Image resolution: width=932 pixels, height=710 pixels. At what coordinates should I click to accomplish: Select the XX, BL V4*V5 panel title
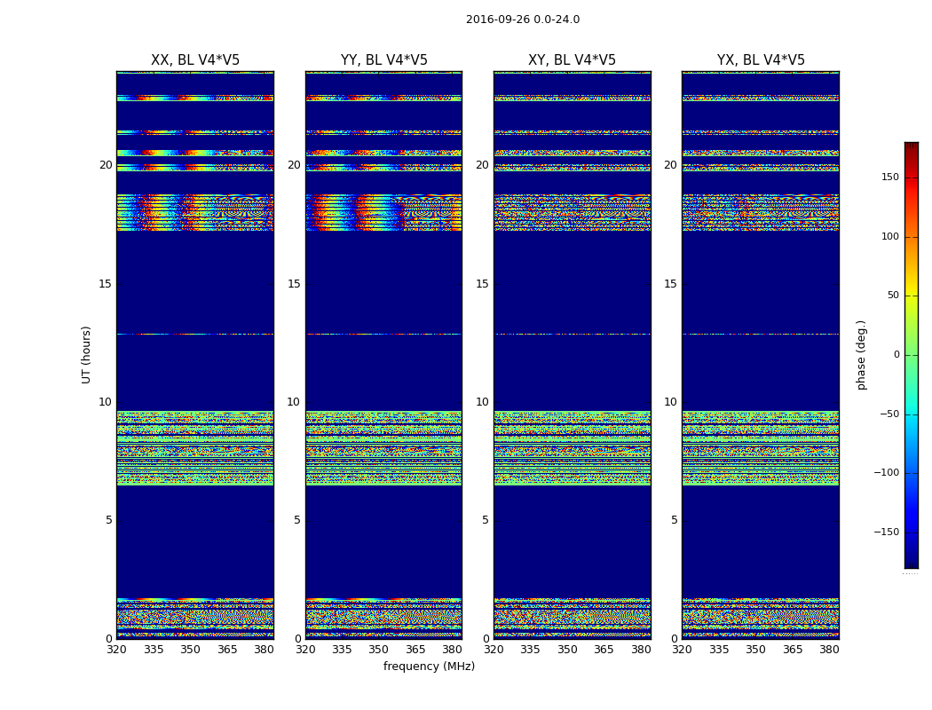pos(195,60)
